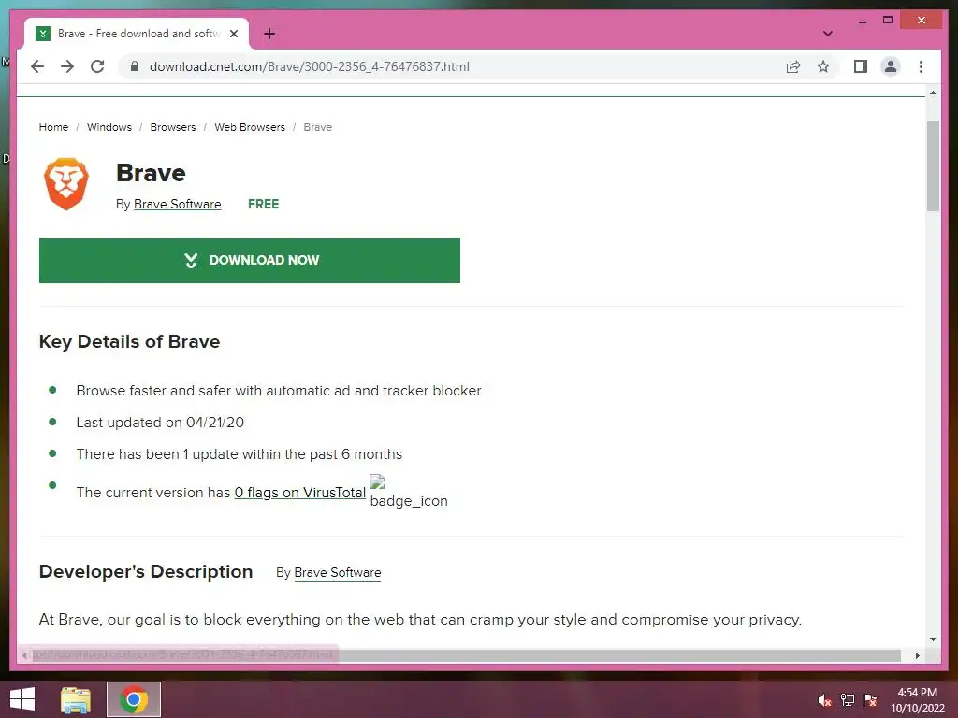Open Windows breadcrumb link
The height and width of the screenshot is (718, 958).
109,127
